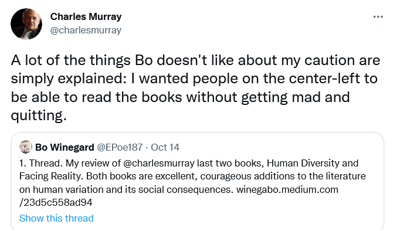
Task: Click the word 'quitting.' in the tweet
Action: 39,116
